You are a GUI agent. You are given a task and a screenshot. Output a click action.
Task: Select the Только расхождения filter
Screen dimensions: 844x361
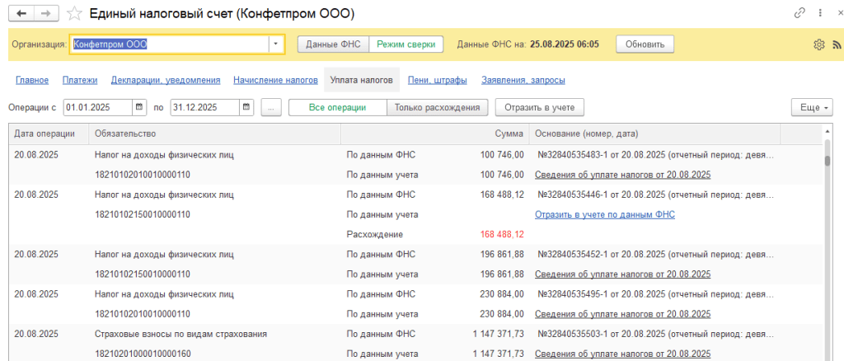click(x=437, y=107)
